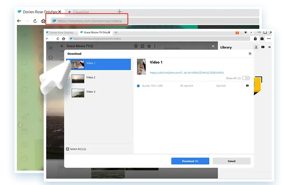Open the downloading tab in Library panel
This screenshot has width=282, height=185.
pyautogui.click(x=256, y=47)
